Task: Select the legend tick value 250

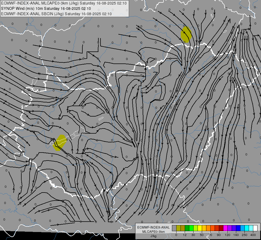Action: click(x=244, y=235)
